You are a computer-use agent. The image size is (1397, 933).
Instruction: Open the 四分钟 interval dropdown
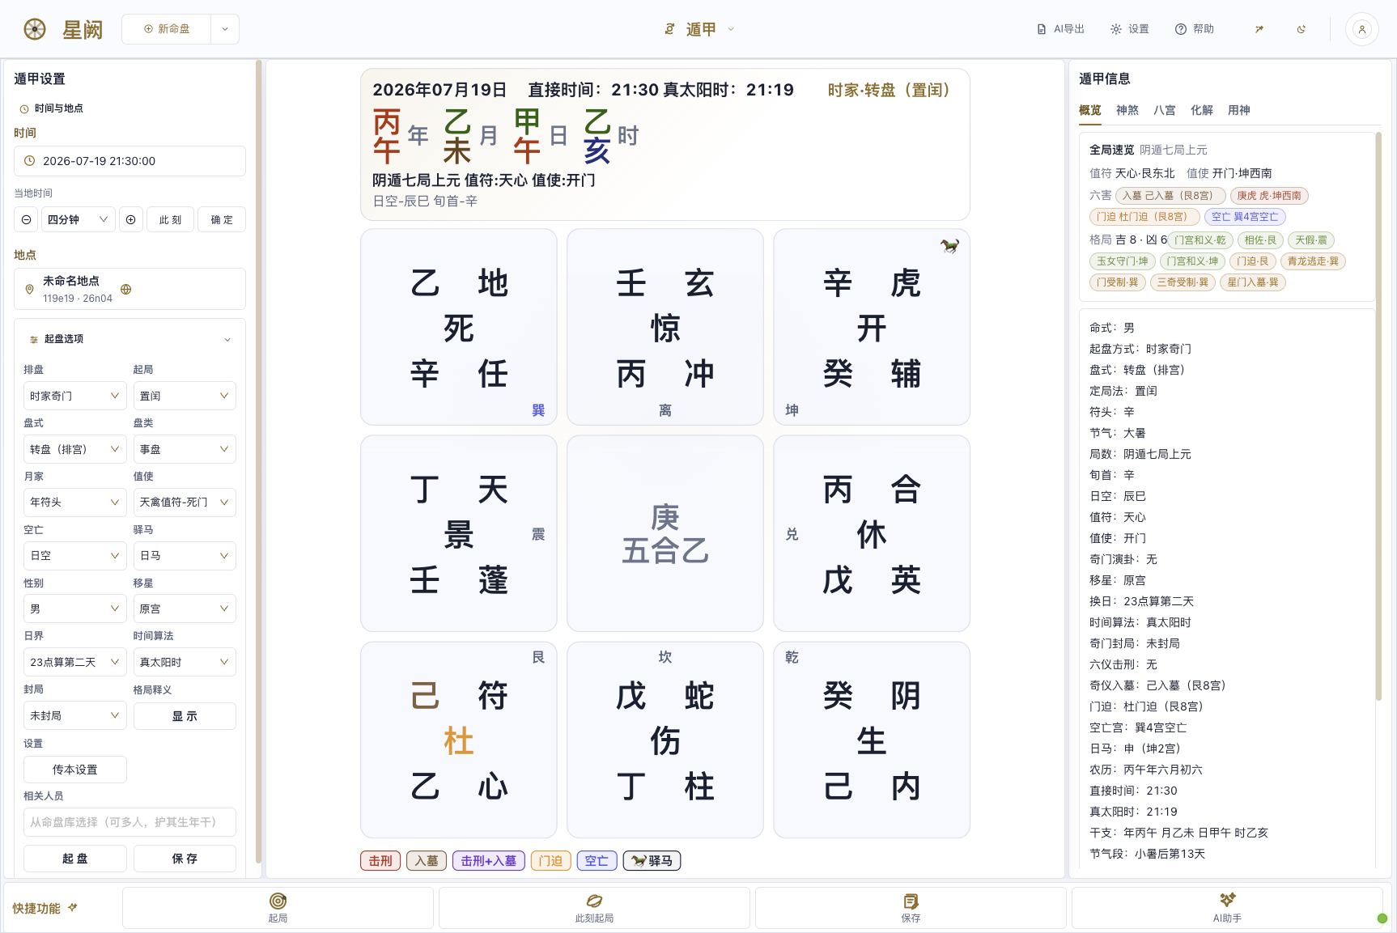78,219
